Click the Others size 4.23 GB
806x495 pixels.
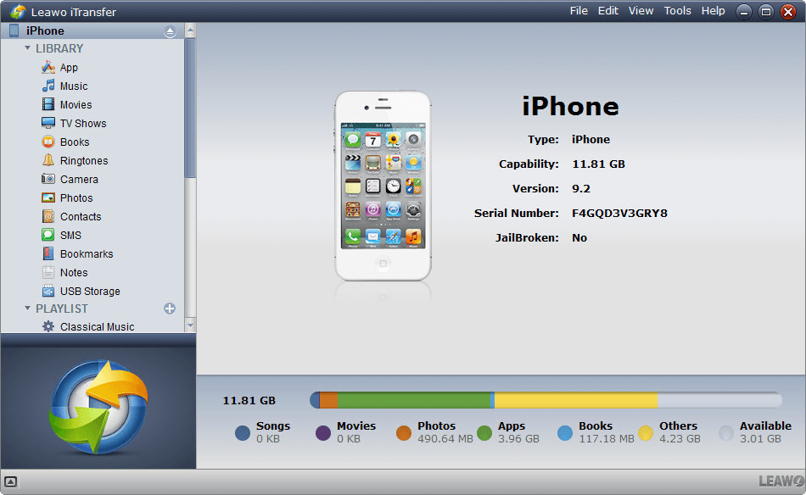pos(680,439)
